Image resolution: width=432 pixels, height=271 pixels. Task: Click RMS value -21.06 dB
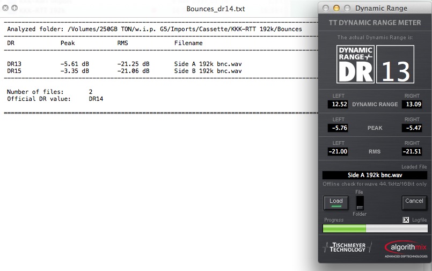(x=133, y=71)
